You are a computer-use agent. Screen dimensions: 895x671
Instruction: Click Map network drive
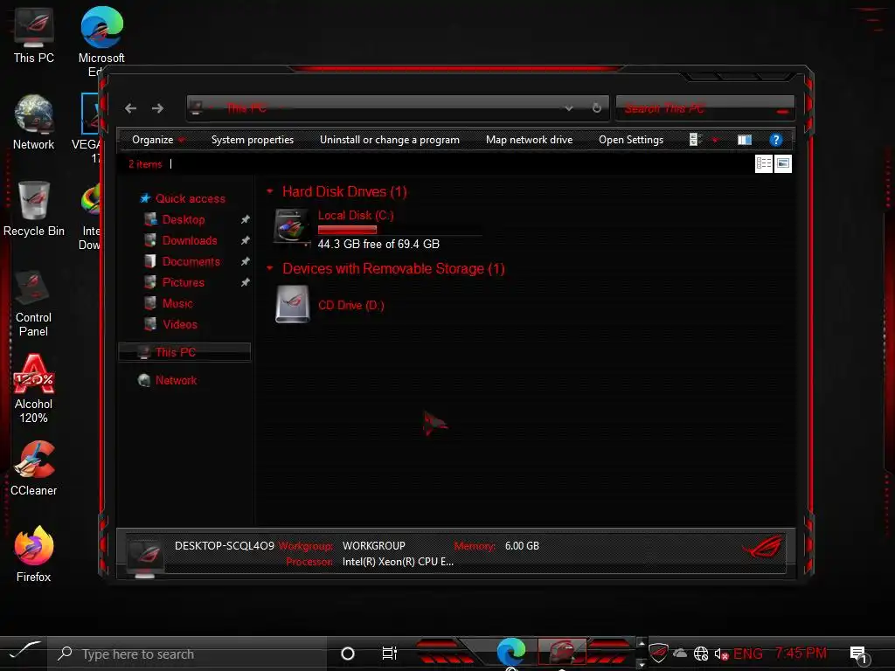pos(529,140)
